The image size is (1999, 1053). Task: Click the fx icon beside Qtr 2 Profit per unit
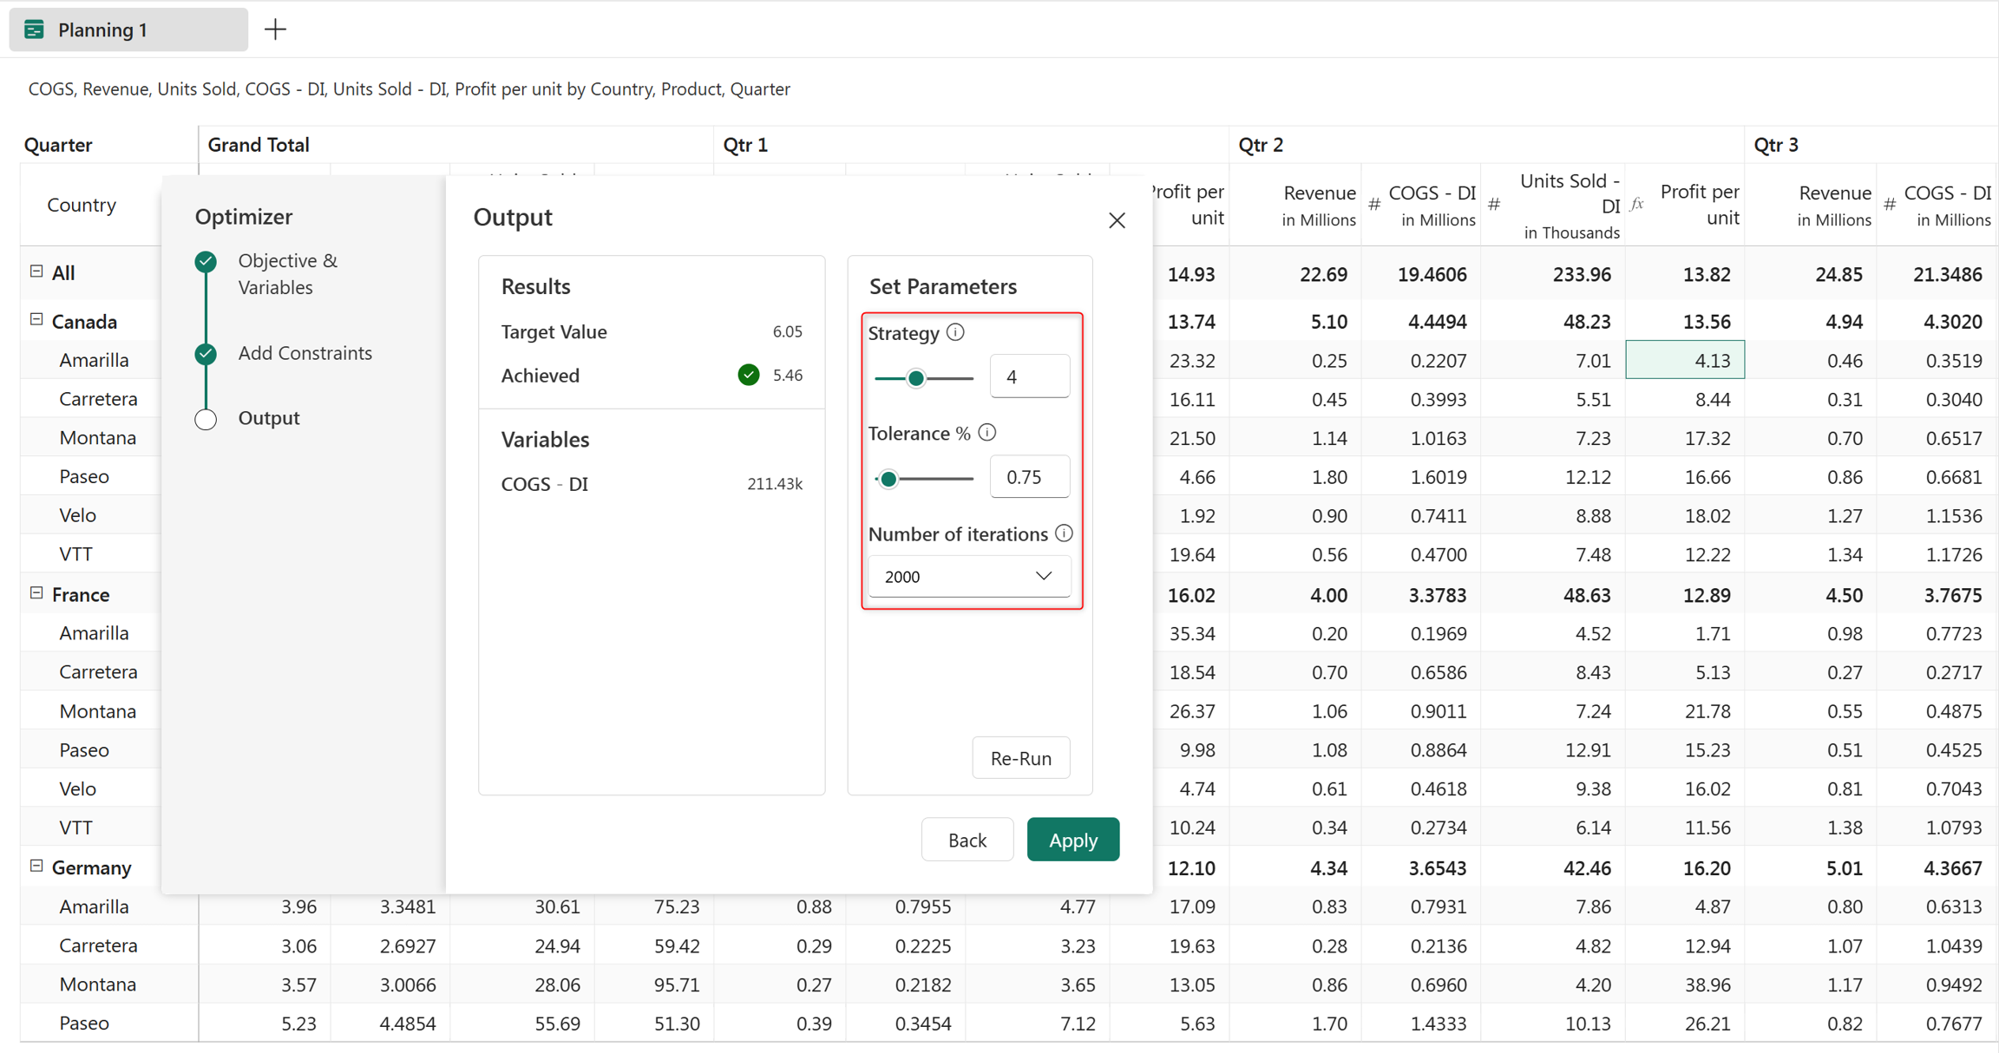(x=1636, y=205)
